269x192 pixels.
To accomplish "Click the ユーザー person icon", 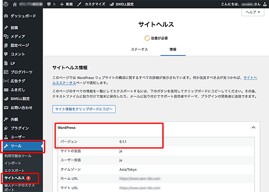I will [x=6, y=137].
